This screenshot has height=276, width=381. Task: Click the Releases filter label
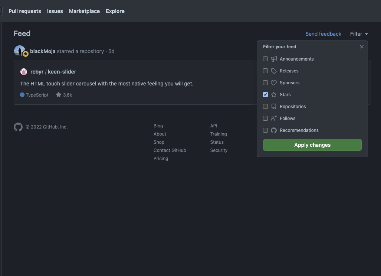click(x=289, y=71)
